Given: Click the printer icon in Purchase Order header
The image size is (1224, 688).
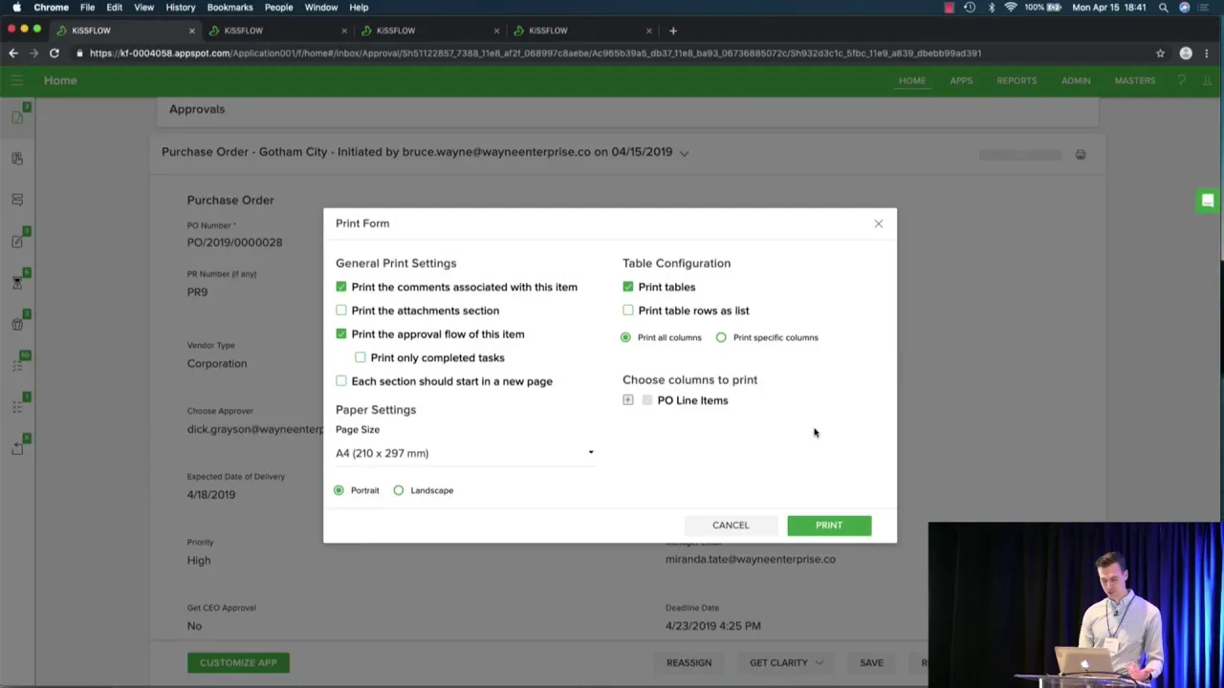Looking at the screenshot, I should 1081,155.
